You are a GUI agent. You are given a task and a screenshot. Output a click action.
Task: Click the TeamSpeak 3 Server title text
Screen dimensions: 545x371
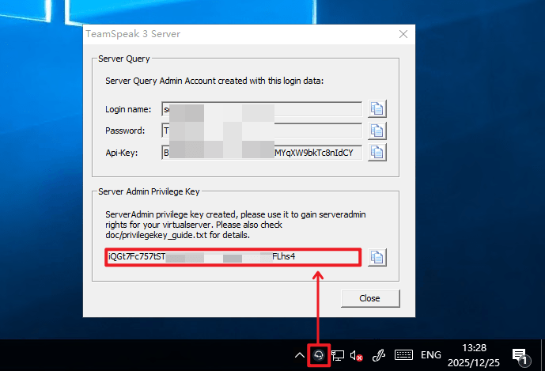pos(133,34)
